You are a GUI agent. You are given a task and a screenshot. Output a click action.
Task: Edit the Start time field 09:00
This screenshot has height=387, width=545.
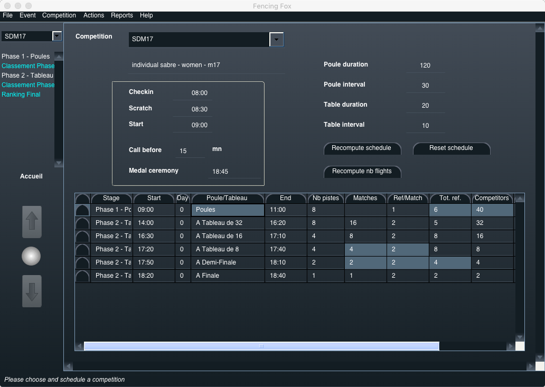pos(193,125)
